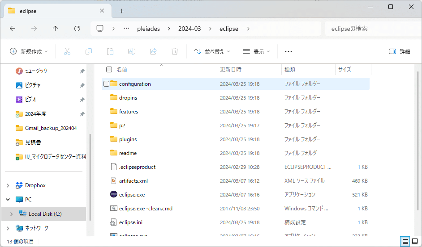Navigate to the pleiades breadcrumb
The height and width of the screenshot is (247, 422).
coord(148,29)
